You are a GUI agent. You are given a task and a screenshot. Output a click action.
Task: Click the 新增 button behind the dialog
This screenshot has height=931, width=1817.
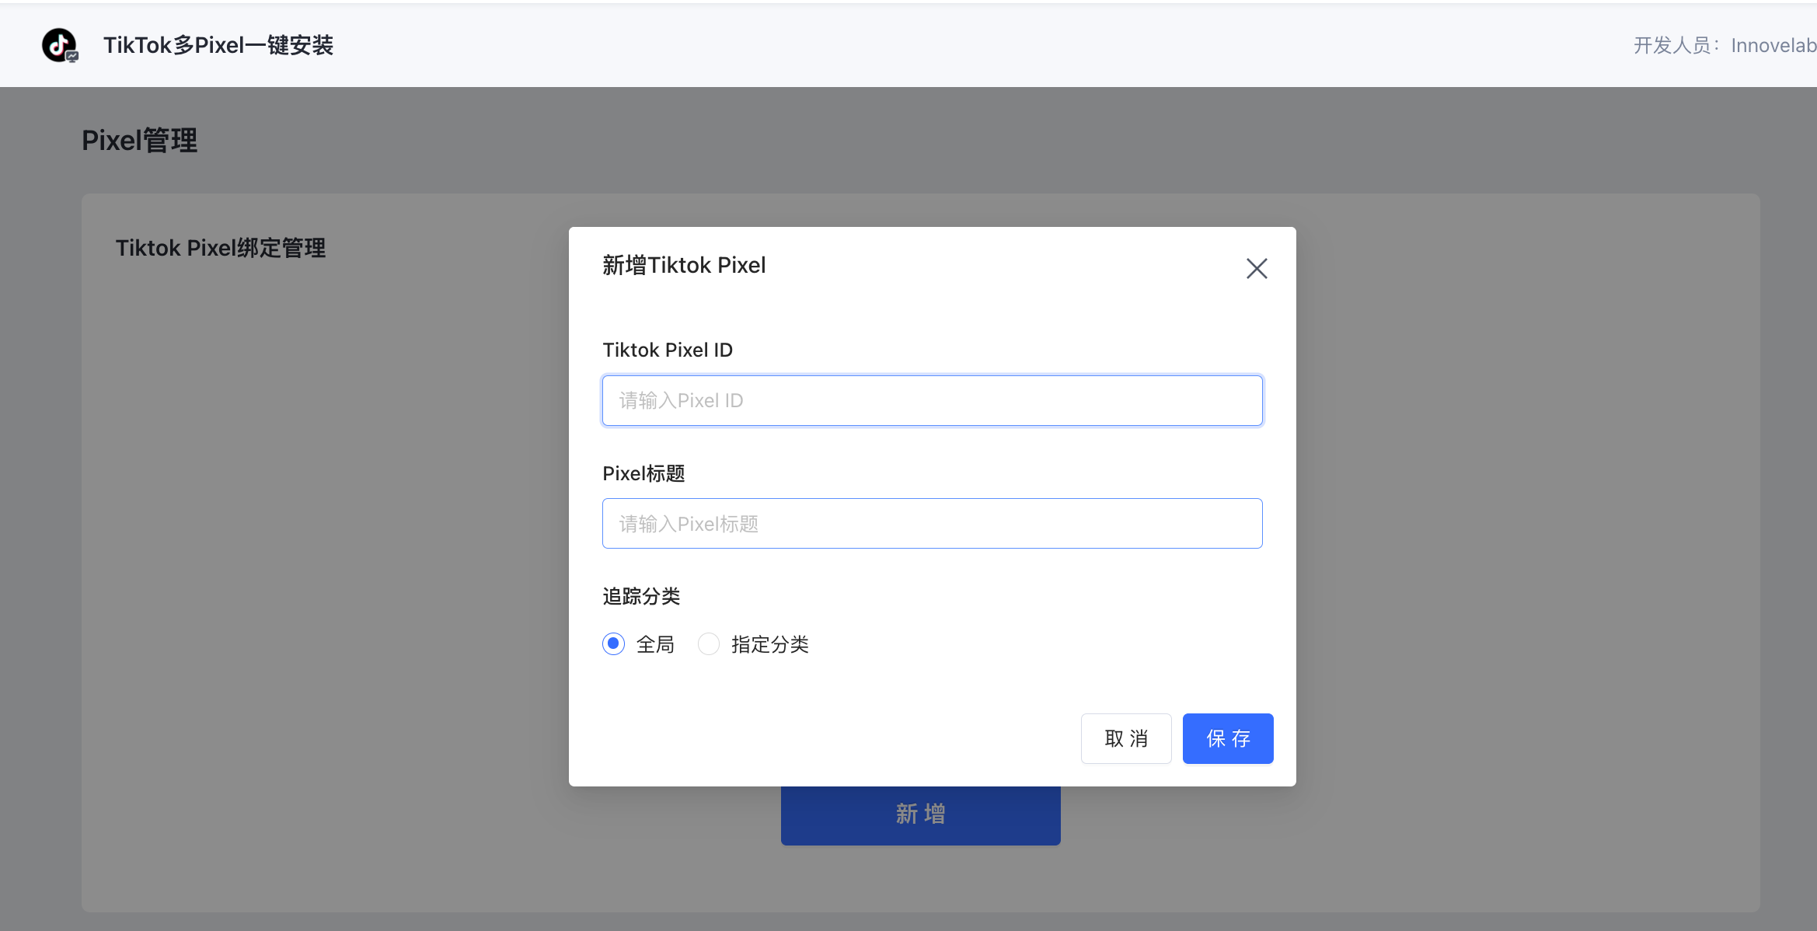point(920,815)
